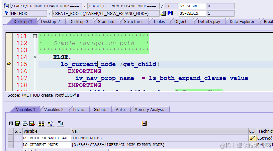Select the row selector of LO_CURRENT_NODE row
Image resolution: width=273 pixels, height=151 pixels.
pos(11,145)
